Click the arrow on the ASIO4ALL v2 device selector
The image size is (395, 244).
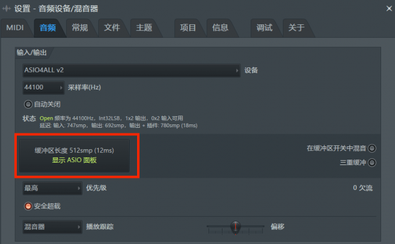point(237,70)
